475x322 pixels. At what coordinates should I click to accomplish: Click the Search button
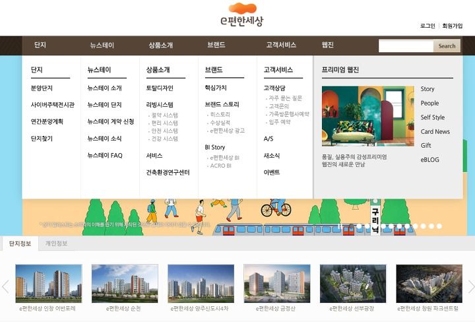pos(447,46)
